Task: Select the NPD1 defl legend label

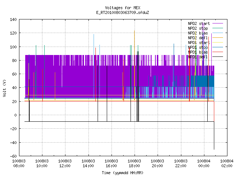Action: (x=198, y=57)
